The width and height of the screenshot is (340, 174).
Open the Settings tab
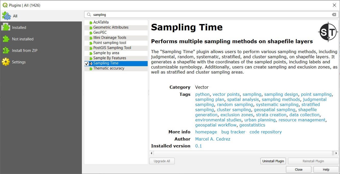pos(41,62)
